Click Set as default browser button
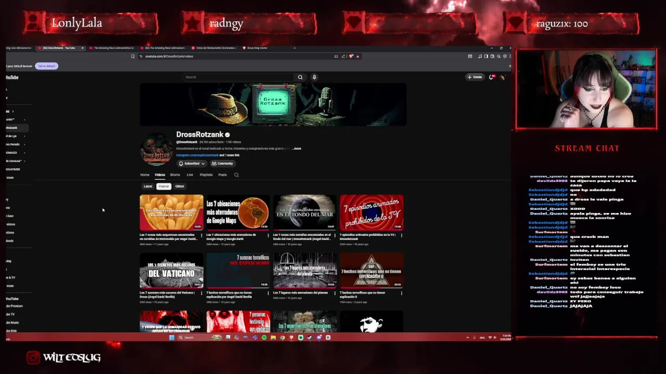This screenshot has width=666, height=374. coord(46,66)
